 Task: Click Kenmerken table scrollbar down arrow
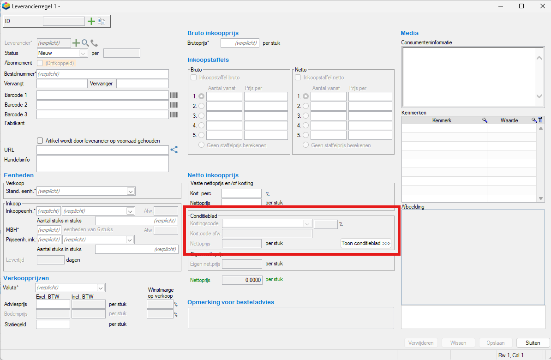pyautogui.click(x=541, y=198)
